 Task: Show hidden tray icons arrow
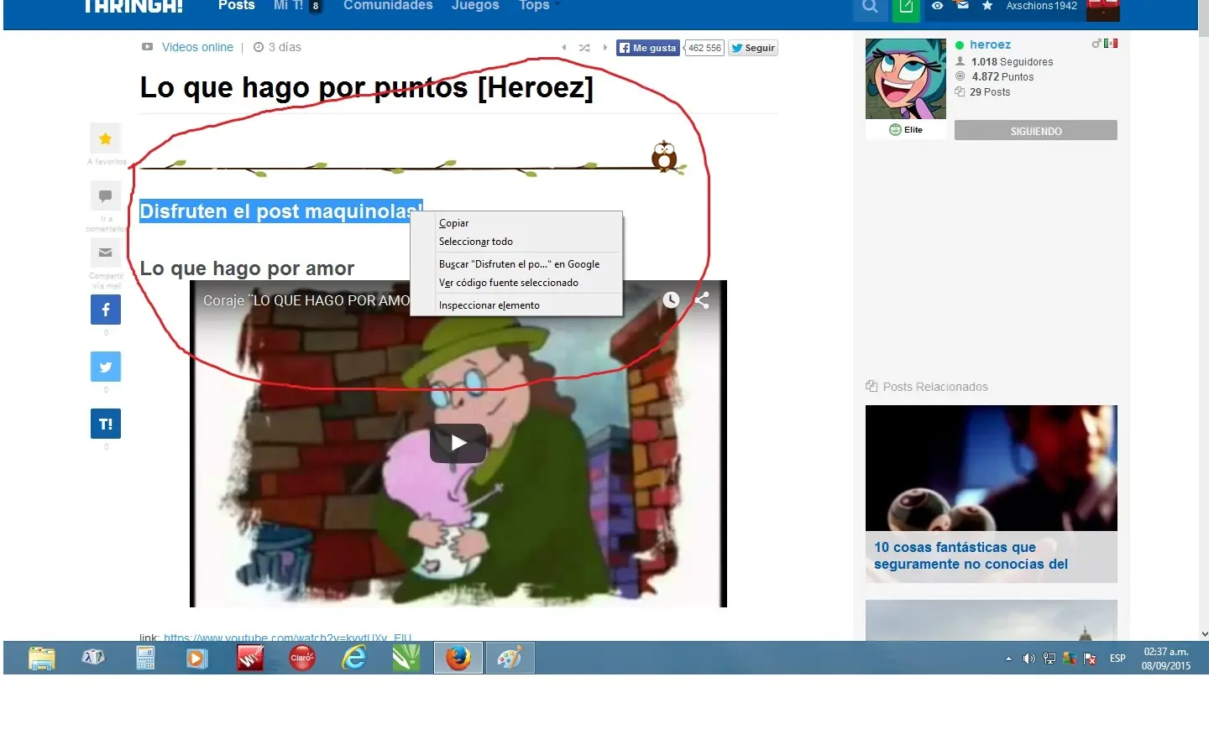(1008, 659)
